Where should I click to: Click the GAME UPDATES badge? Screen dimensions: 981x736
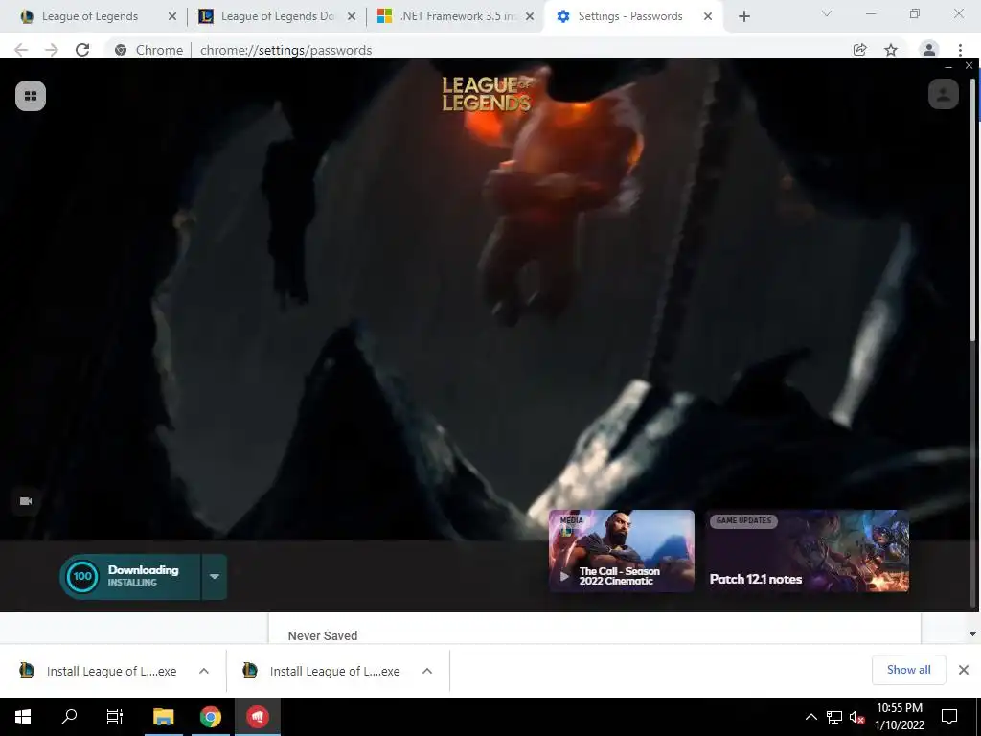(743, 520)
